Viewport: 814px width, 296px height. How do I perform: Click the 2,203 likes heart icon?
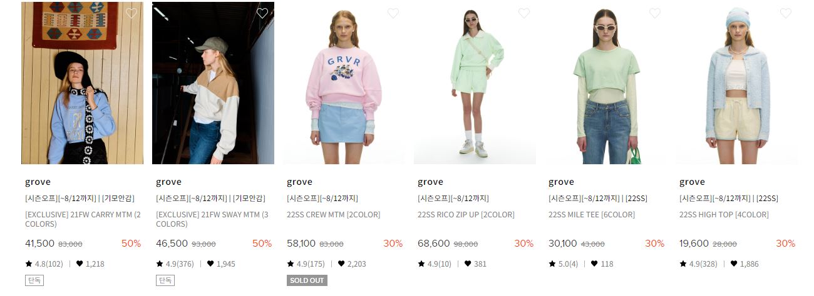click(341, 264)
